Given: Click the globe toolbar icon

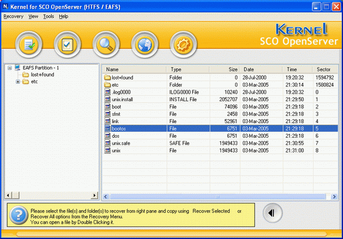Looking at the screenshot, I should coord(145,45).
